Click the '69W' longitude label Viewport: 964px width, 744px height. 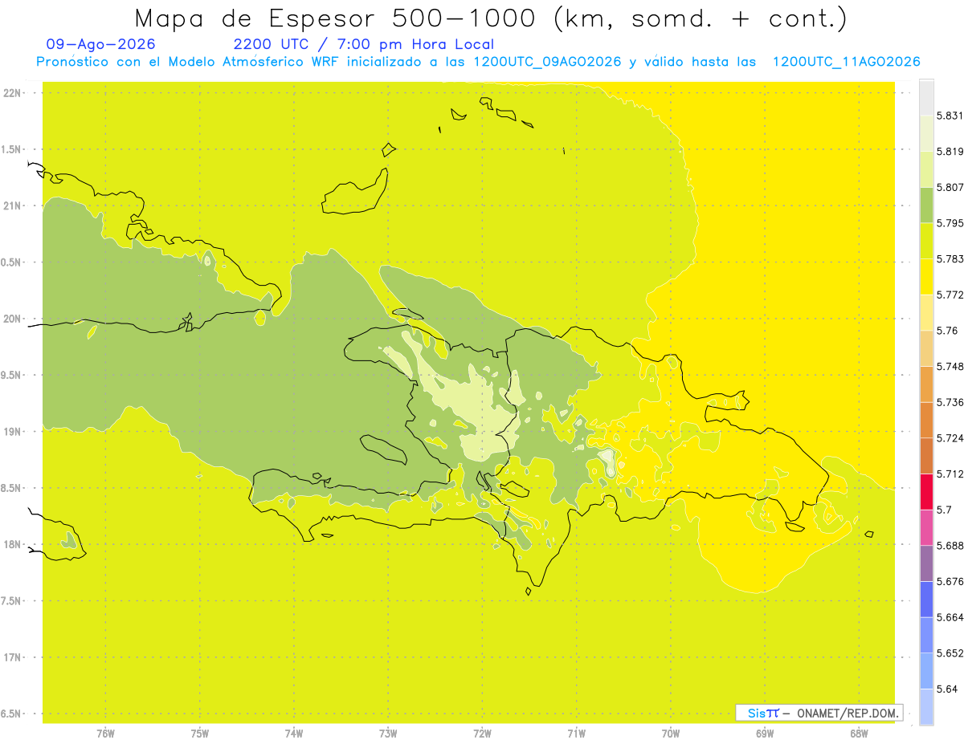click(x=765, y=734)
